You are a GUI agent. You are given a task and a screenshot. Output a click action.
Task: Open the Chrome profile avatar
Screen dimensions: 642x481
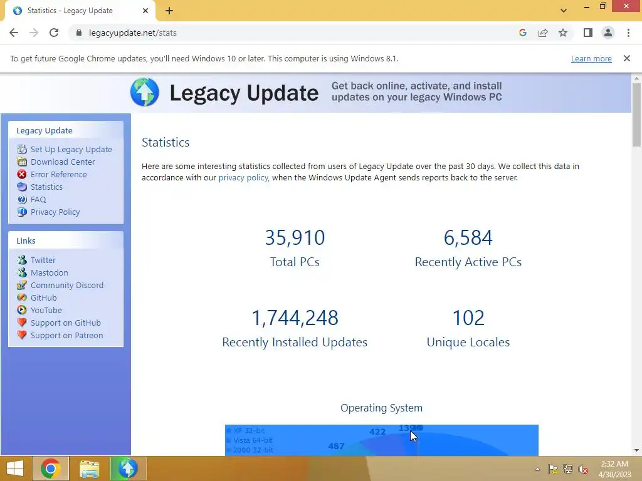608,33
